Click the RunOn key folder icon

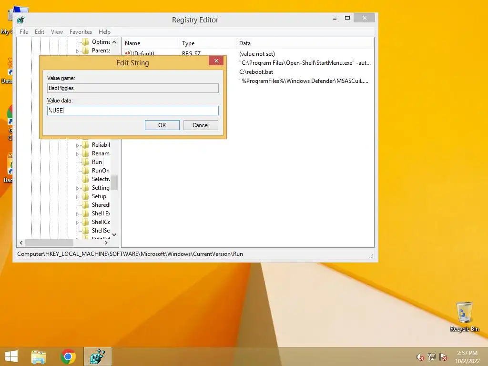pyautogui.click(x=86, y=171)
